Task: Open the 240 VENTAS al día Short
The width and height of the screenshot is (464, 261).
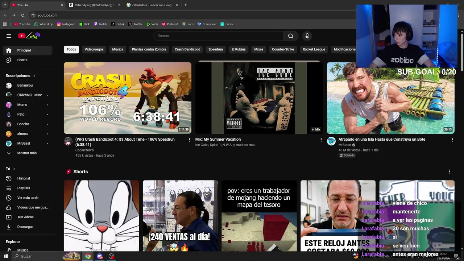Action: click(180, 216)
